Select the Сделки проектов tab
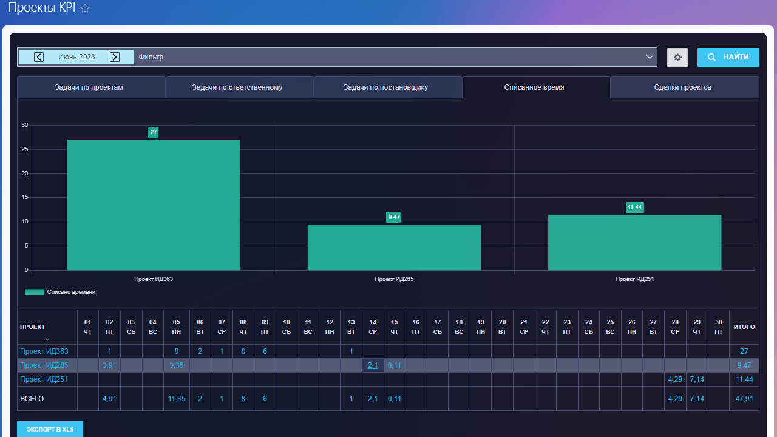This screenshot has height=437, width=777. [x=682, y=87]
